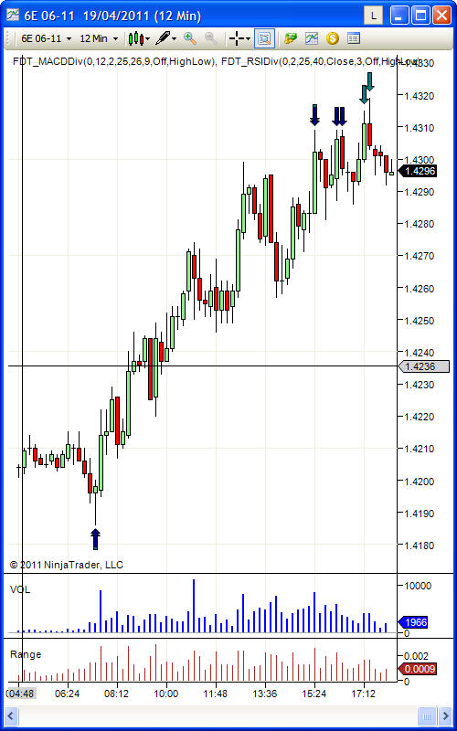Click the VOL panel label
Viewport: 457px width, 731px height.
(20, 589)
